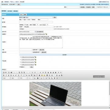Open the editor text color picker (A)
The image size is (110, 110).
click(x=35, y=78)
